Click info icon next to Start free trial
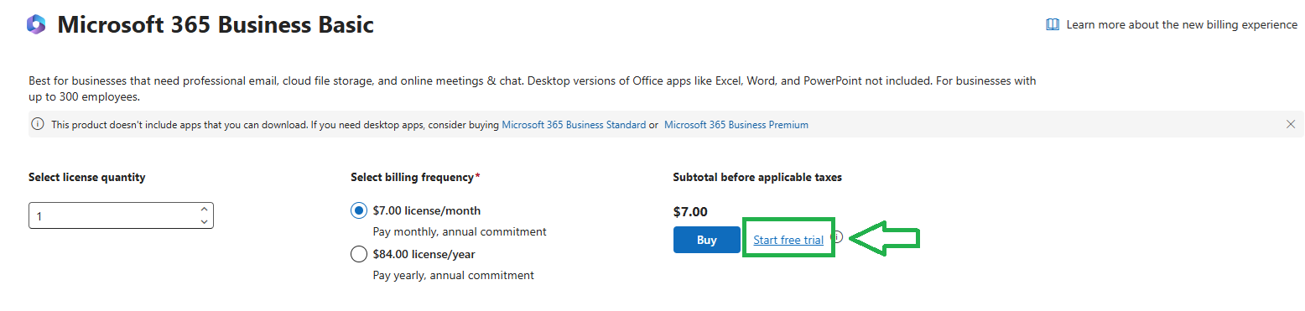The image size is (1305, 311). tap(837, 236)
